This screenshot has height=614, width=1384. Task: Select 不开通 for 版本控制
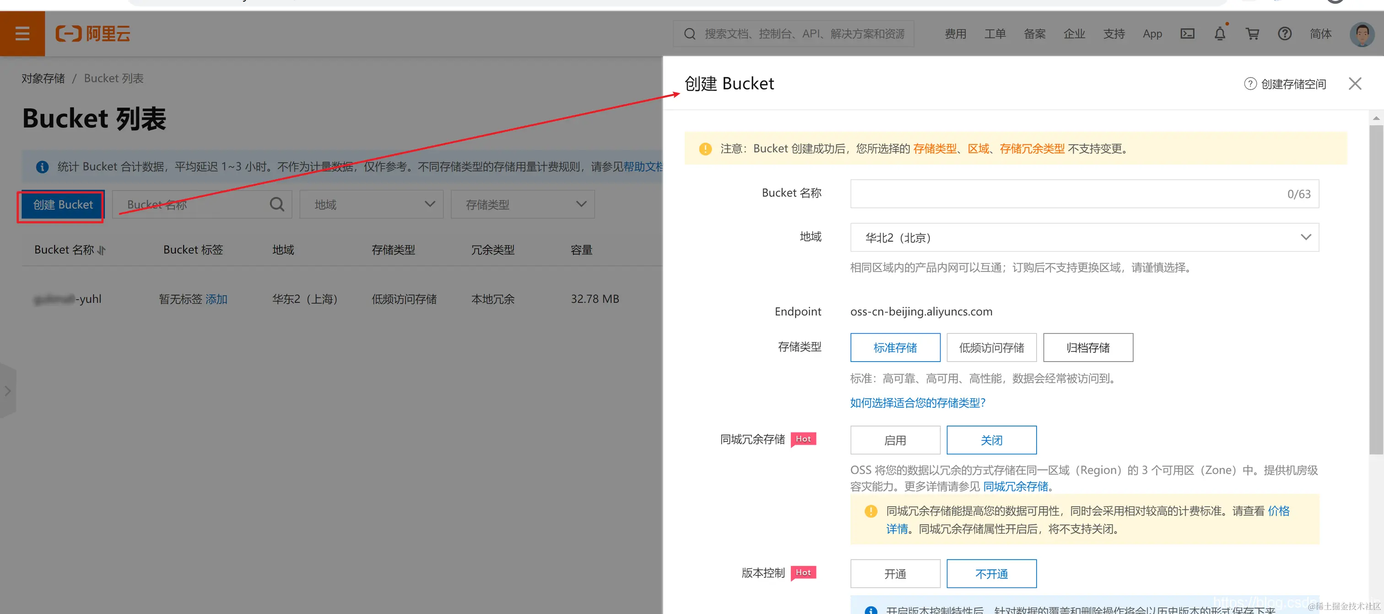point(991,573)
